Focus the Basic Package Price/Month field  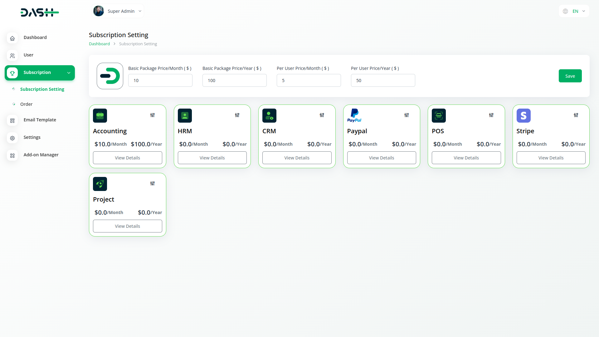(x=160, y=81)
